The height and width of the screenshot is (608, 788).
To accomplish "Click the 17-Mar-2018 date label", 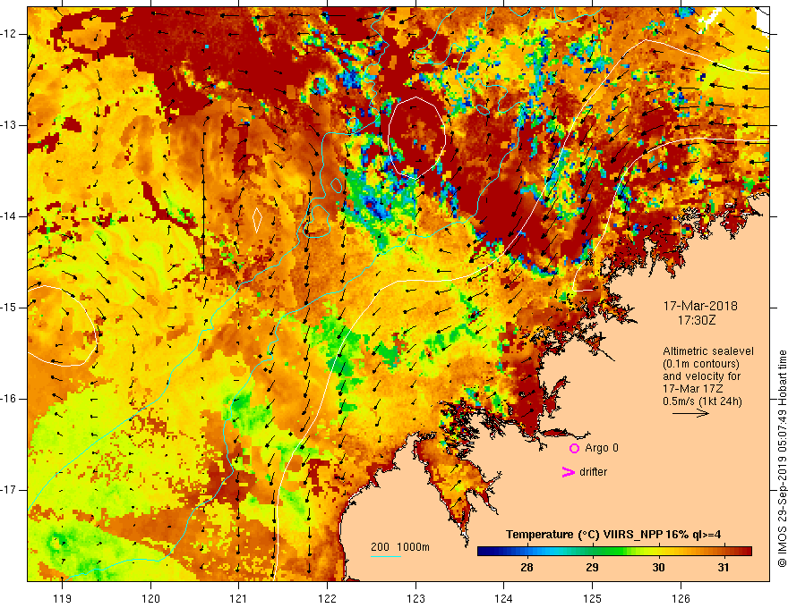I will [x=700, y=306].
